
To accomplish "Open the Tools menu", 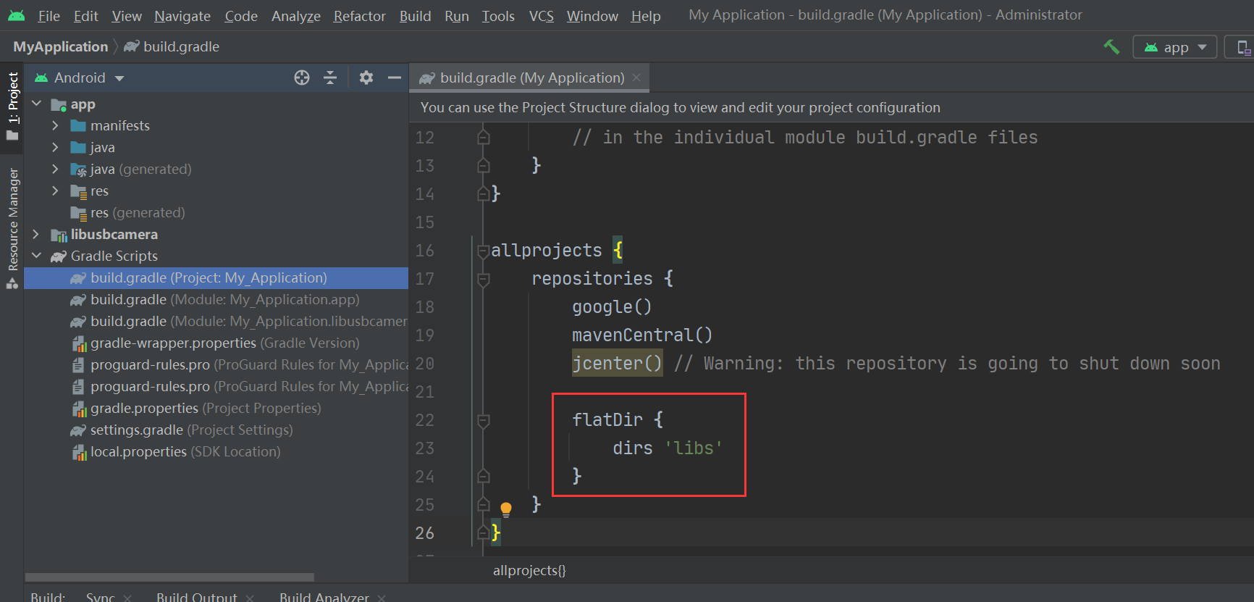I will tap(498, 16).
